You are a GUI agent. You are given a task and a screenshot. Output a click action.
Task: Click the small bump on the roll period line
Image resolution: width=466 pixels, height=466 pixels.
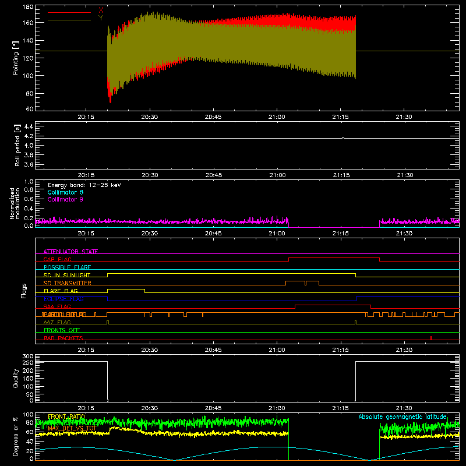point(343,138)
